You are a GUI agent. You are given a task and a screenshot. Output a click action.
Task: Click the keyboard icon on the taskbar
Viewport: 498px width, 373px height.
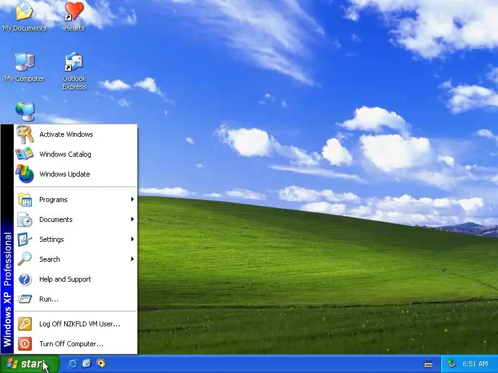coord(428,364)
